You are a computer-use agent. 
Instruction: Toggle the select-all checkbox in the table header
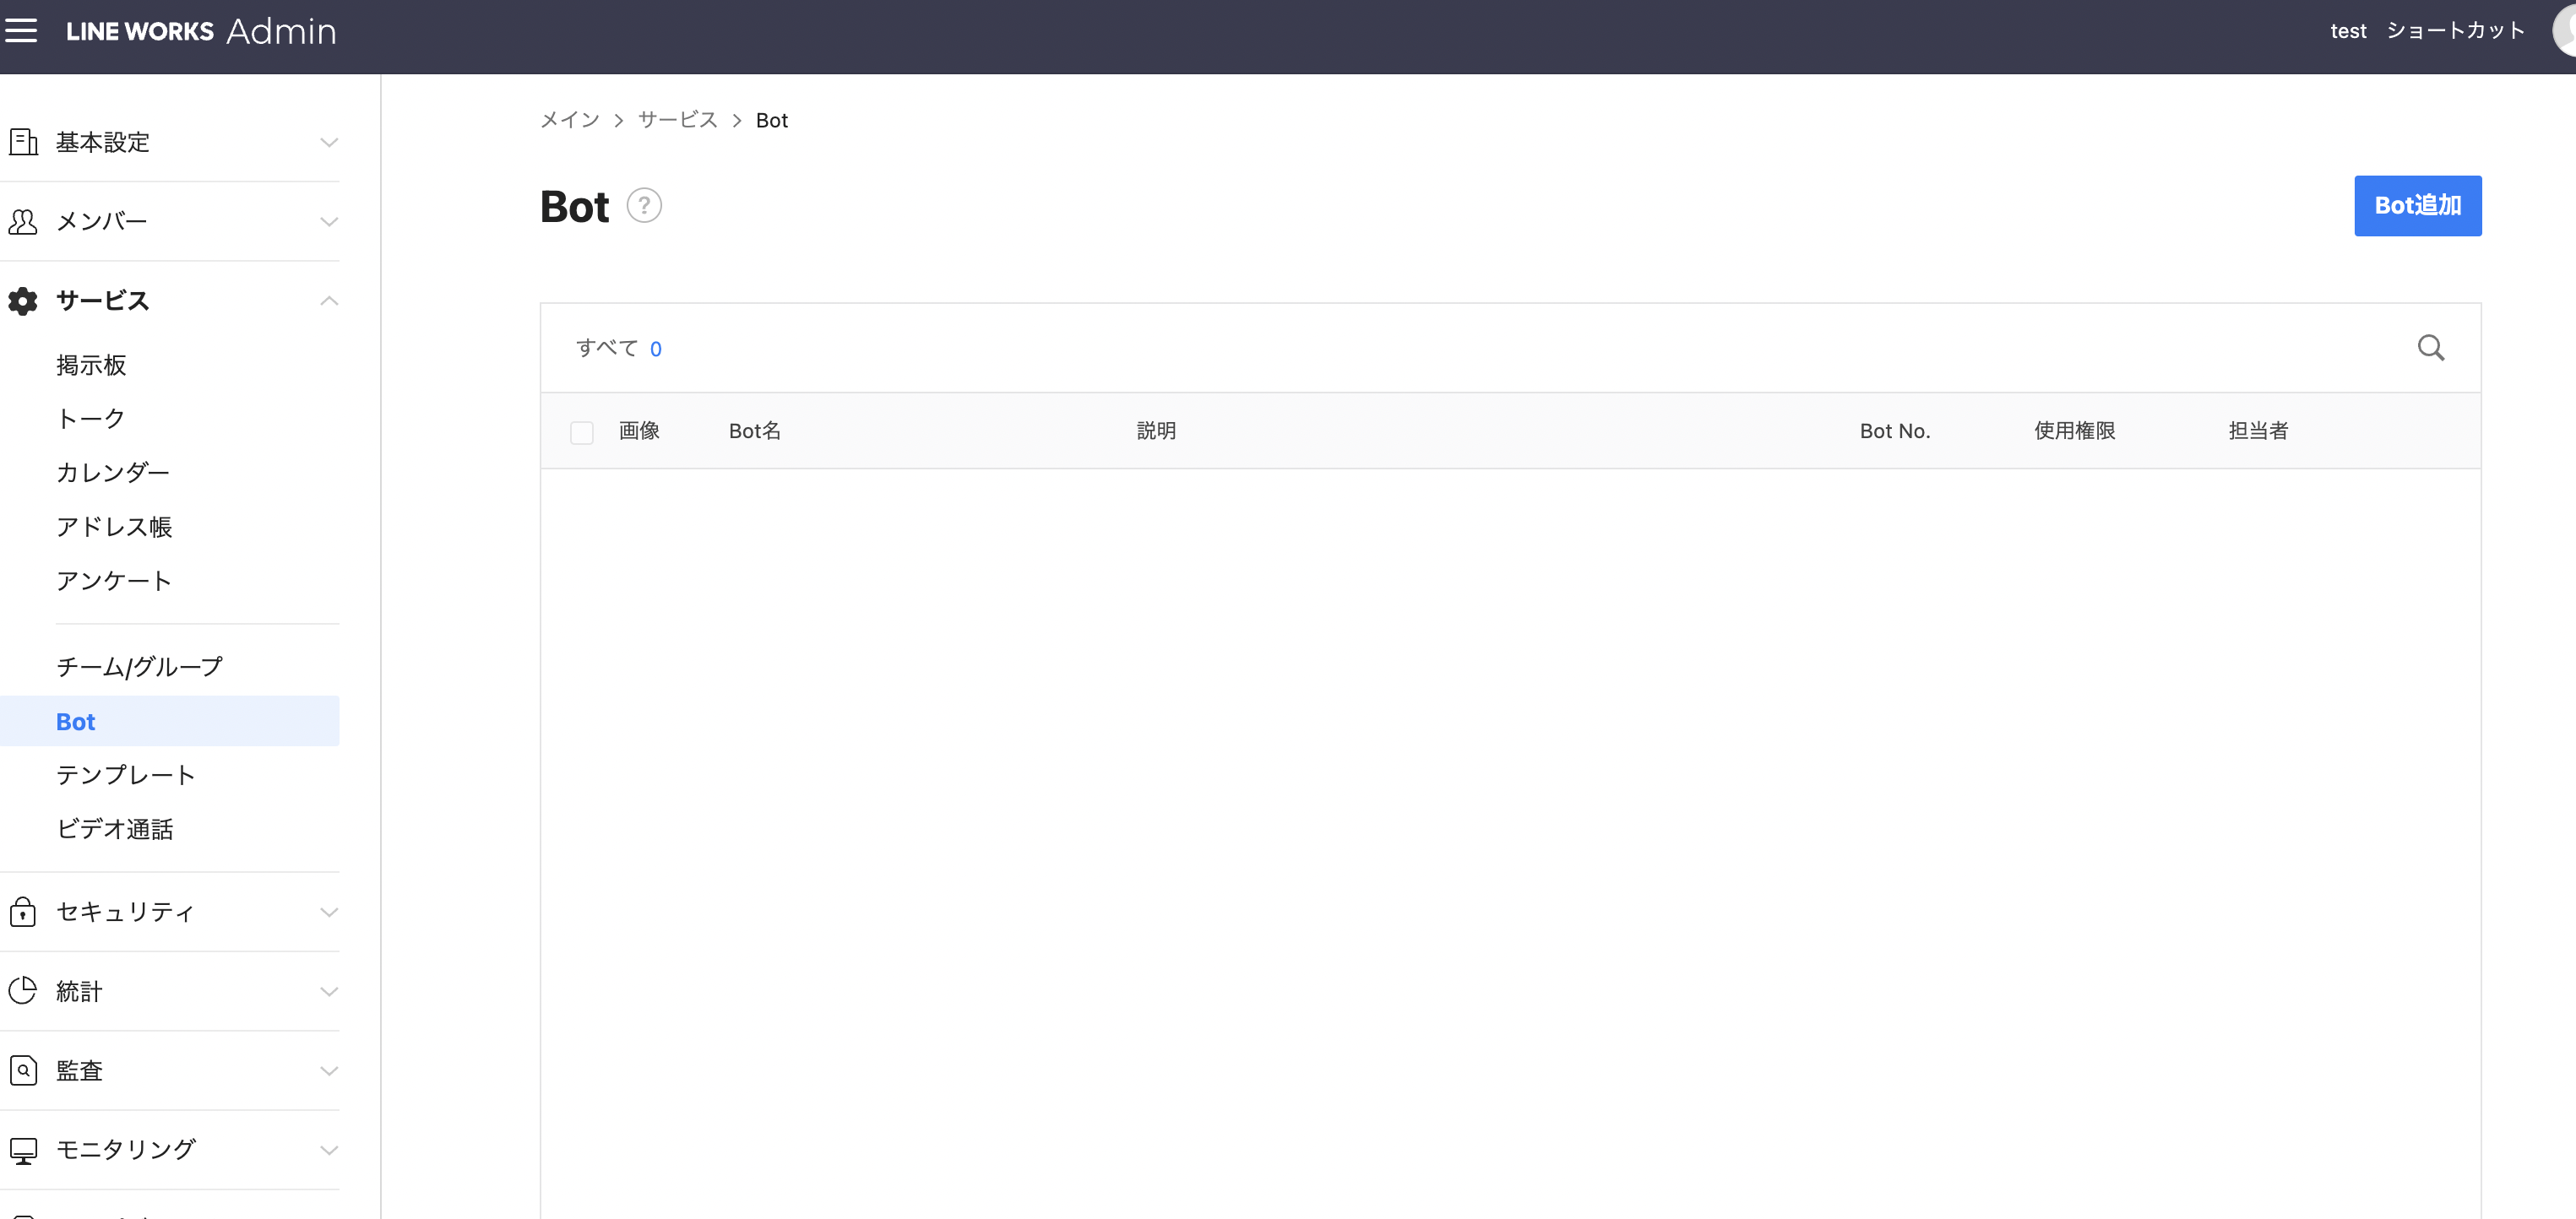[581, 431]
